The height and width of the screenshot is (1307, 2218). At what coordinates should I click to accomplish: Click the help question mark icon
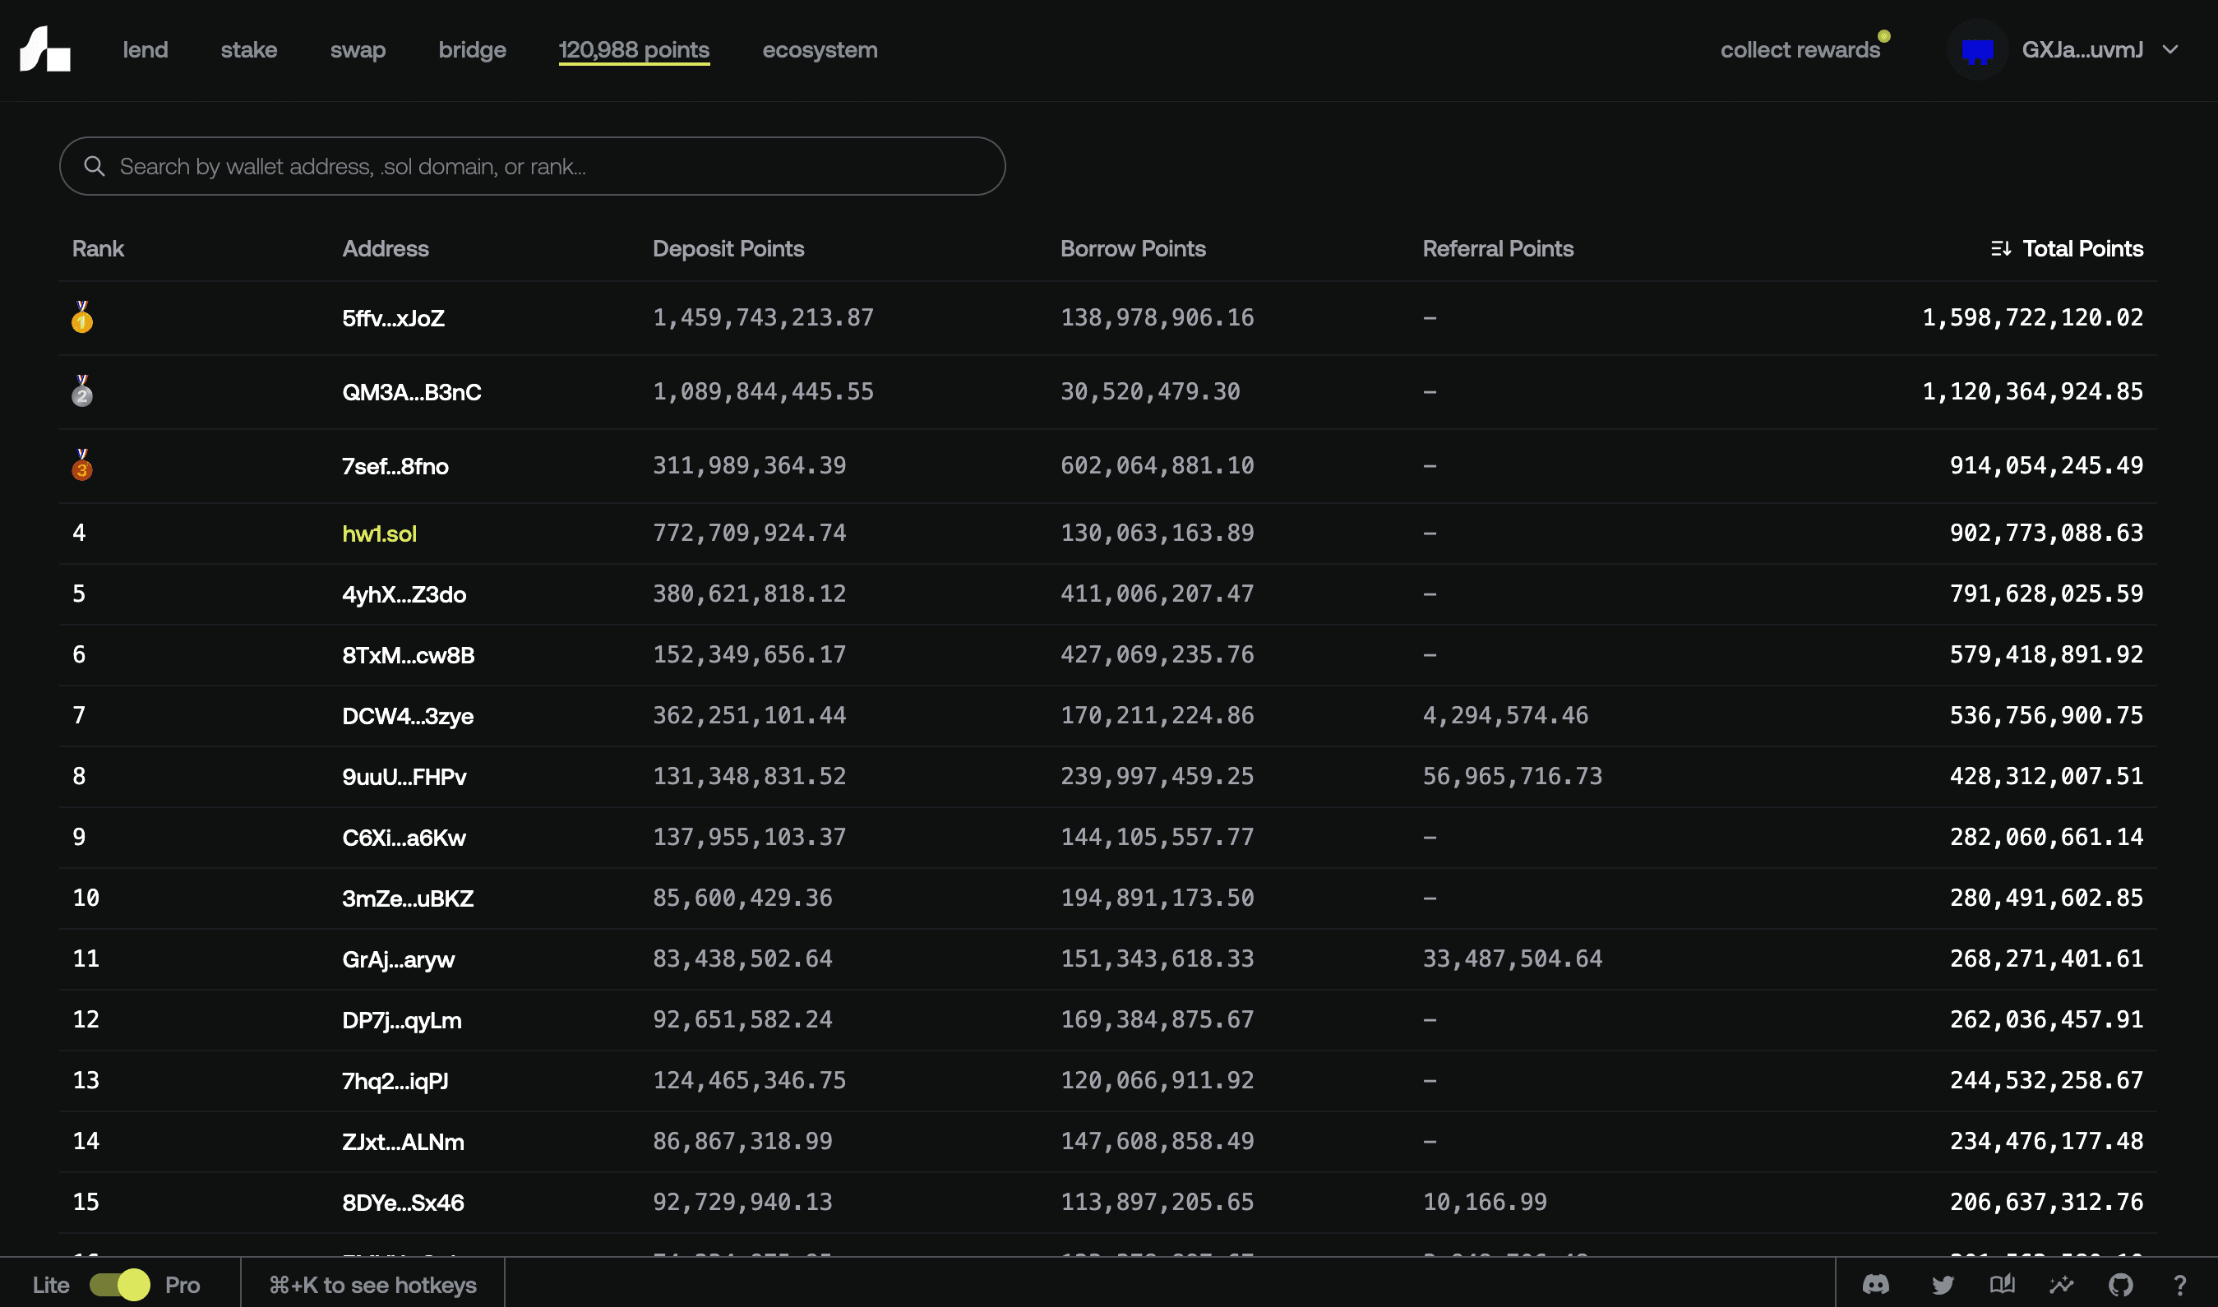tap(2179, 1285)
